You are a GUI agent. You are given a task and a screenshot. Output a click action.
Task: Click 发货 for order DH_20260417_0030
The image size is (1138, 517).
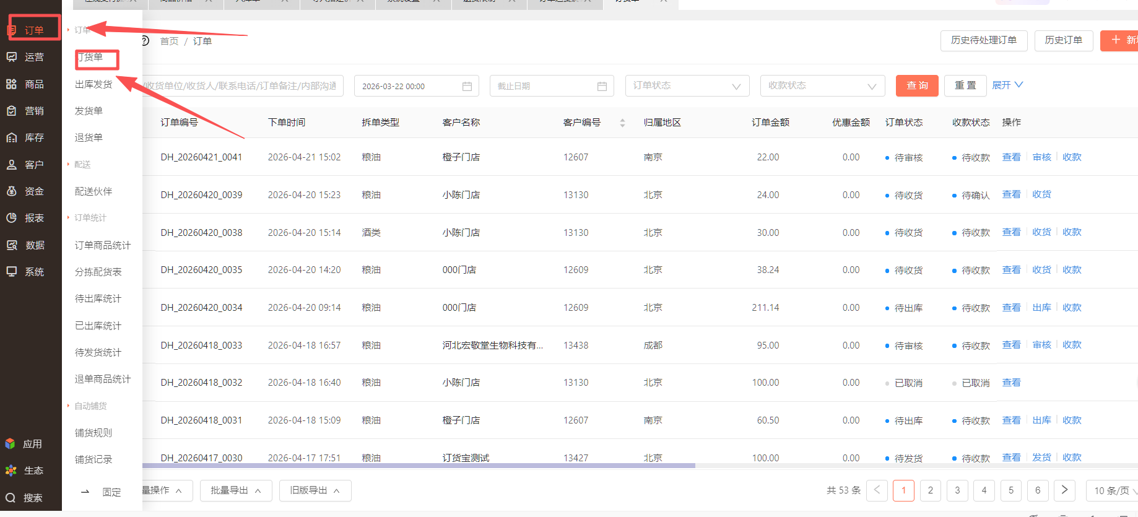(1042, 458)
